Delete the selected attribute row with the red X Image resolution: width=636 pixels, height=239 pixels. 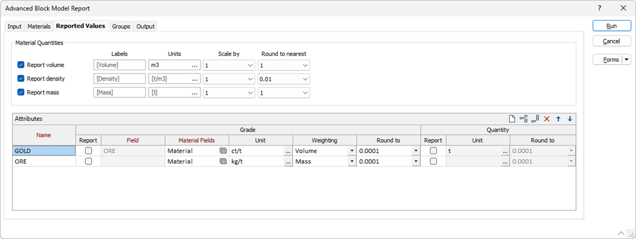(546, 119)
